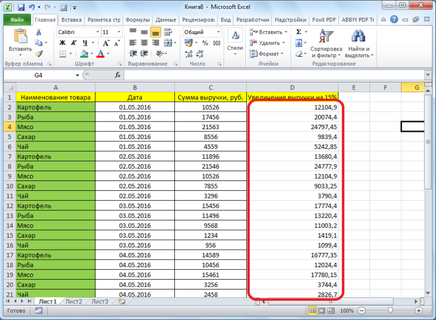Open Сортировка и фильтр menu

(x=326, y=44)
